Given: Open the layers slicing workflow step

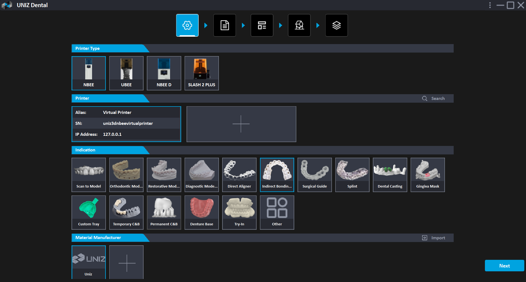Looking at the screenshot, I should (x=336, y=25).
